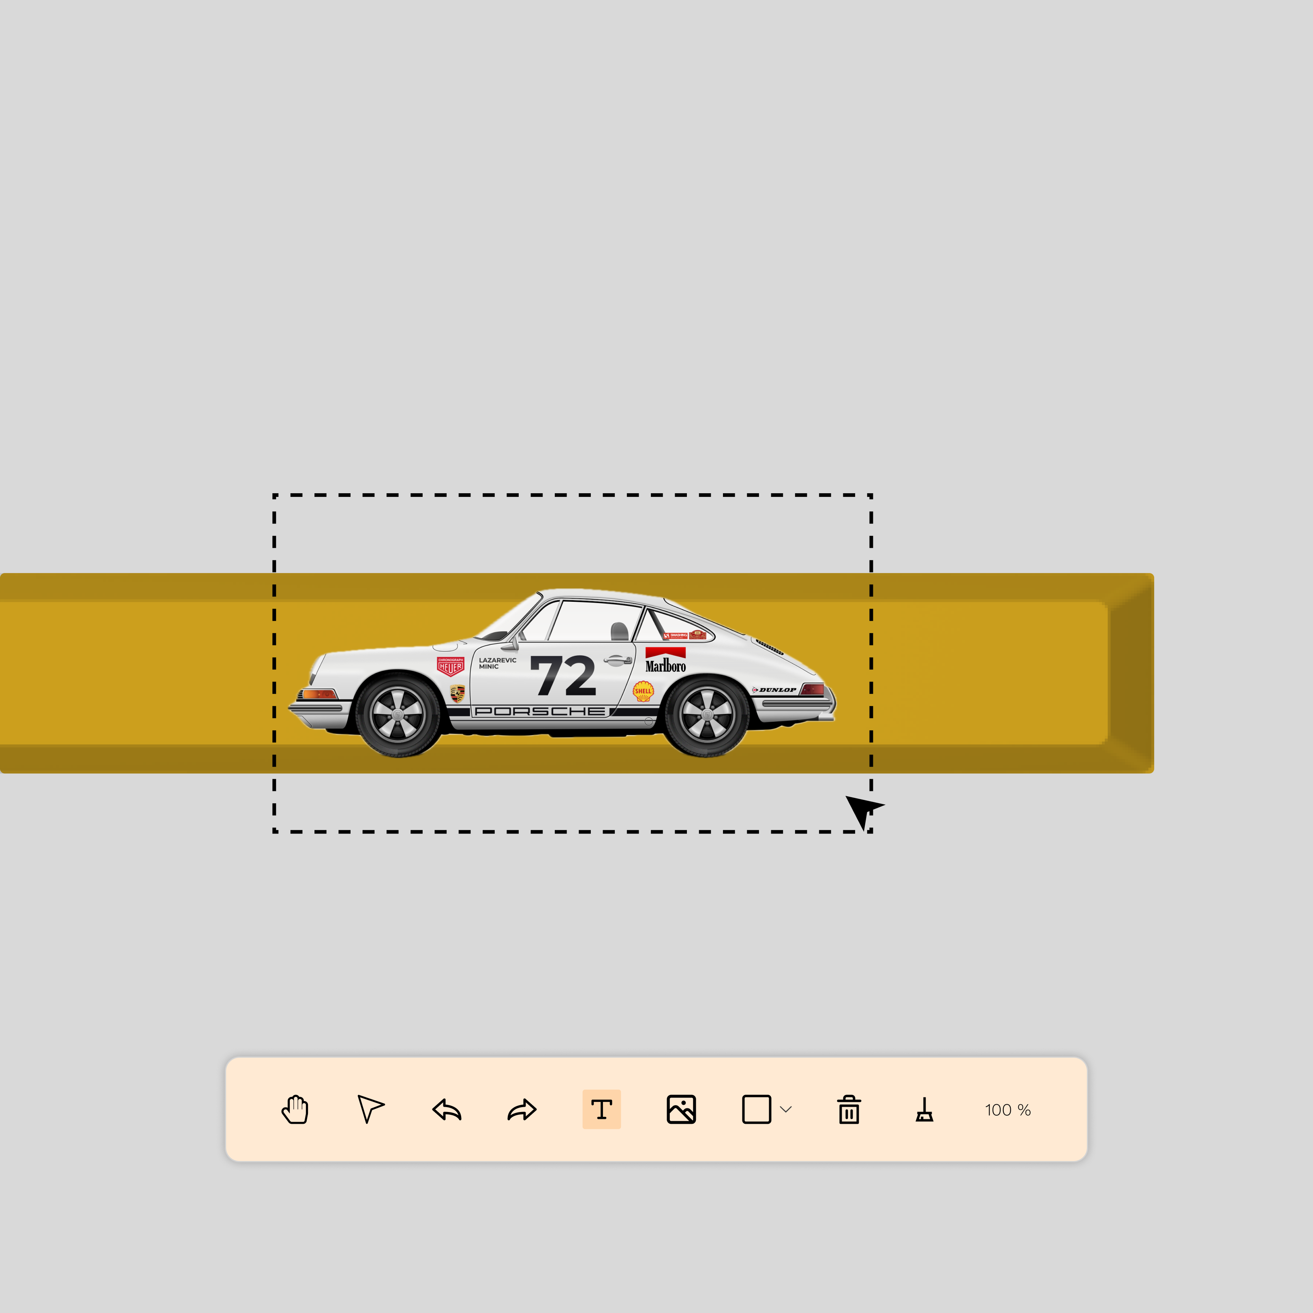Click the yellow rectangular bar shape
The height and width of the screenshot is (1313, 1313).
coord(577,674)
